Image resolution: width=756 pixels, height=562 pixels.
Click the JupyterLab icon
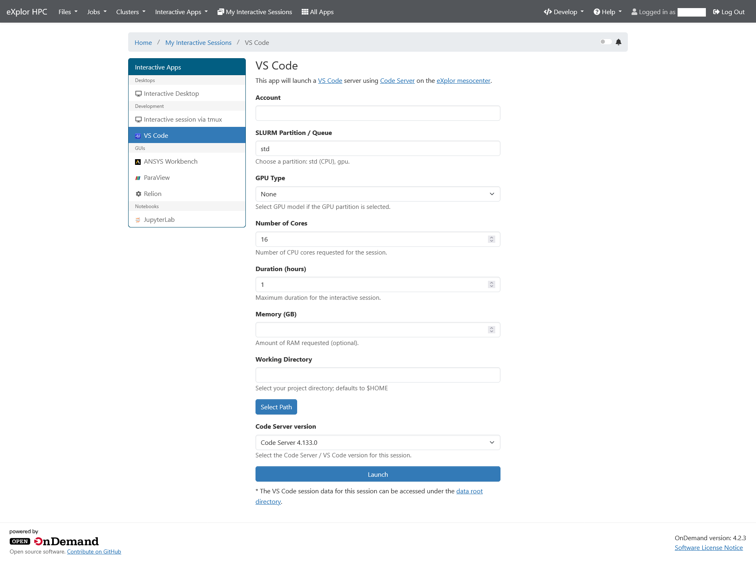(x=138, y=220)
